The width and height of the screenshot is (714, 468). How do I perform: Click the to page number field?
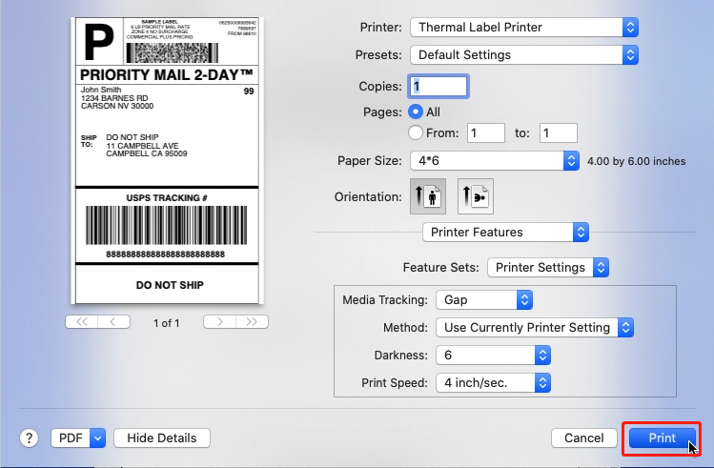click(x=559, y=132)
